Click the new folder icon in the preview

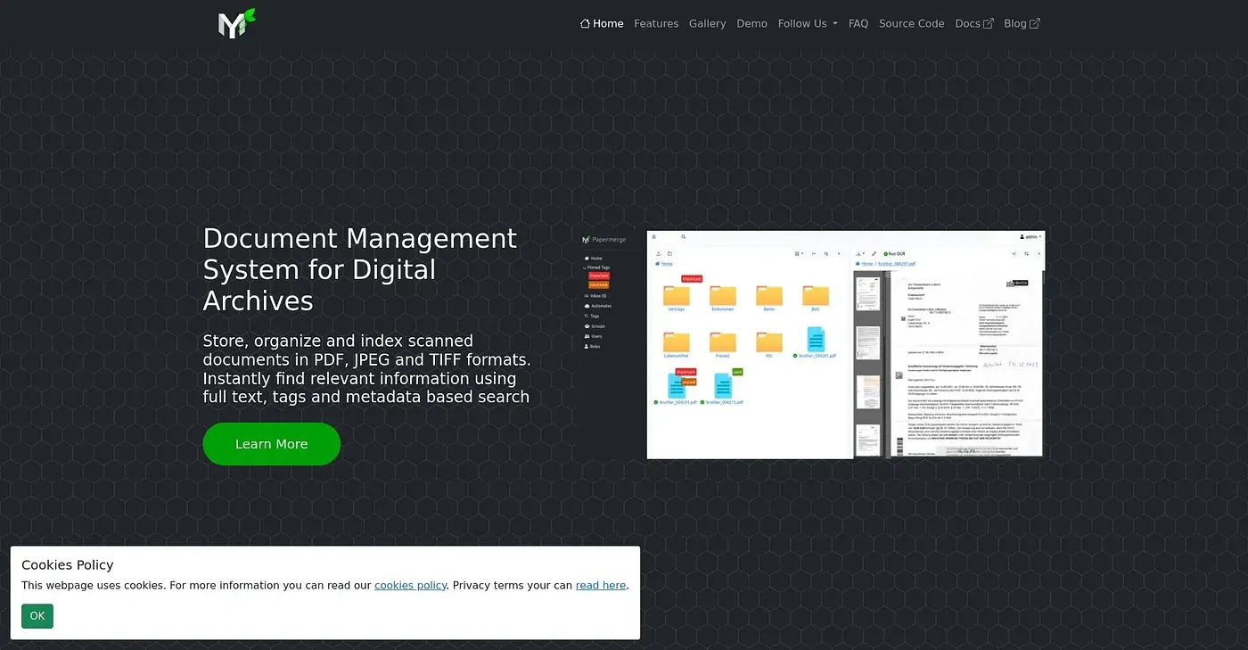[x=670, y=254]
